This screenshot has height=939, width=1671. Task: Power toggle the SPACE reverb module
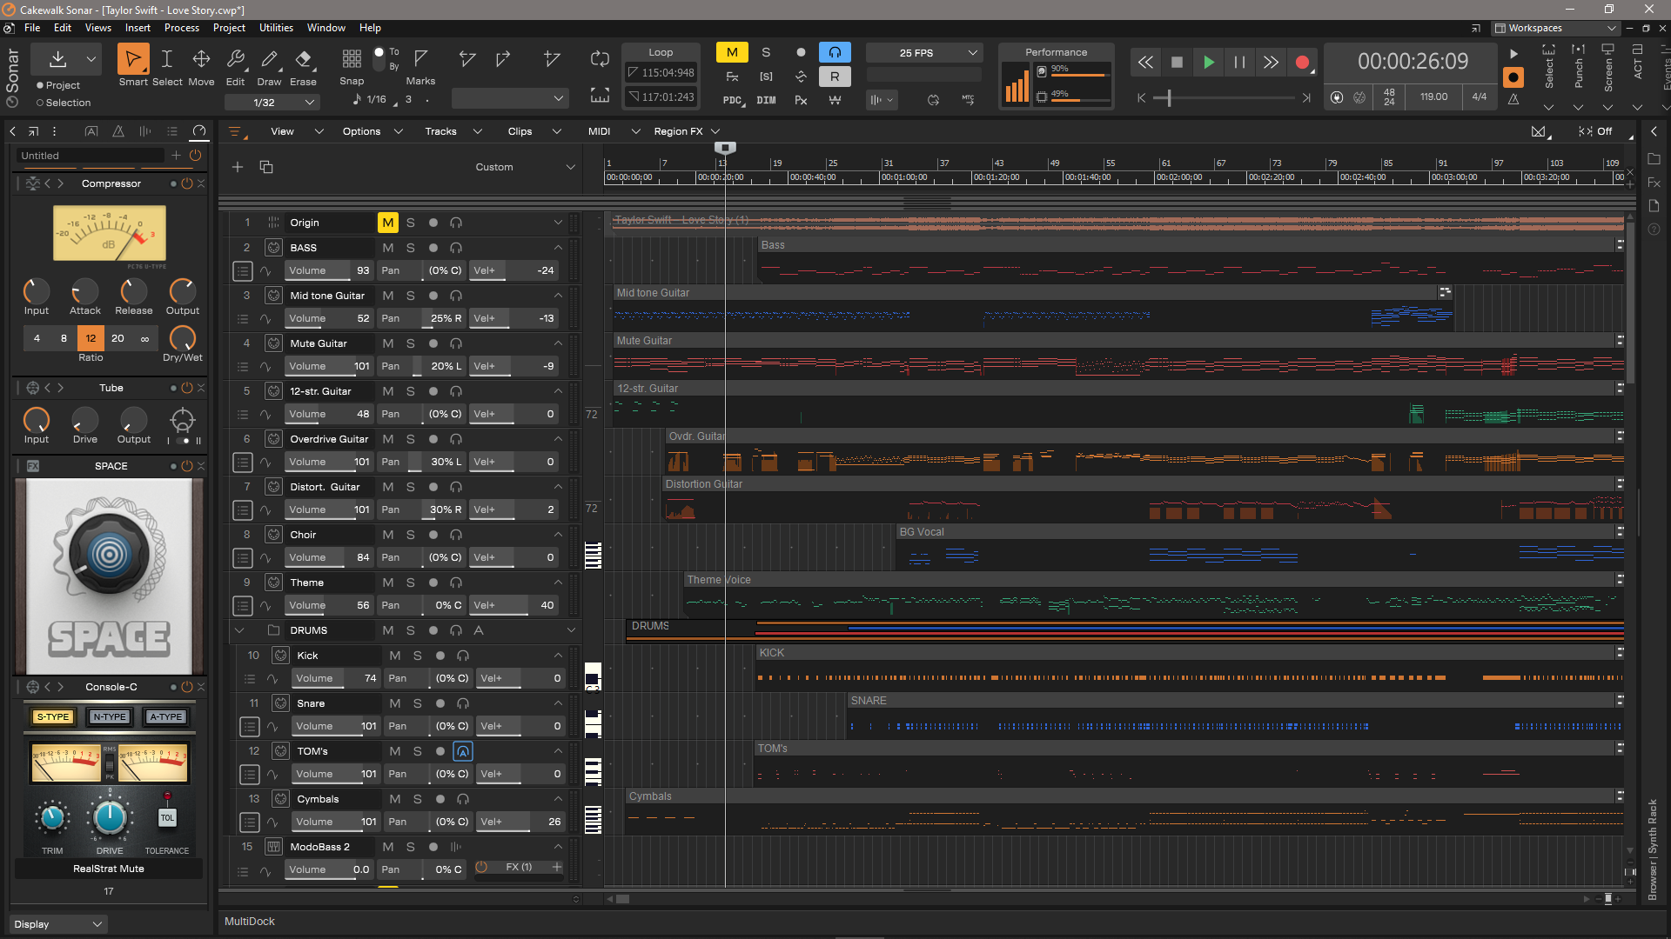[186, 466]
